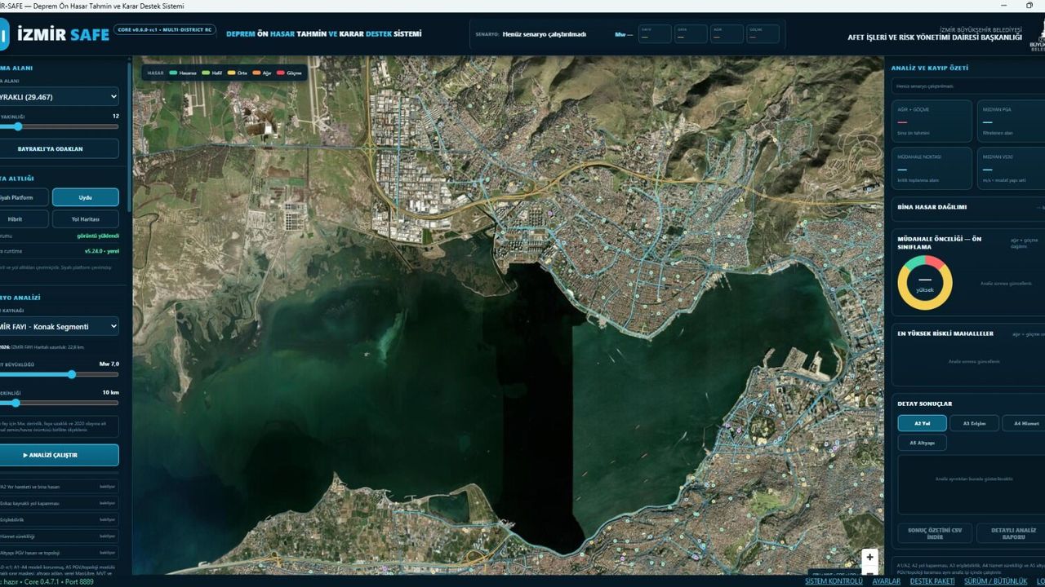Viewport: 1045px width, 587px height.
Task: Click the Orta legend item
Action: pyautogui.click(x=237, y=73)
